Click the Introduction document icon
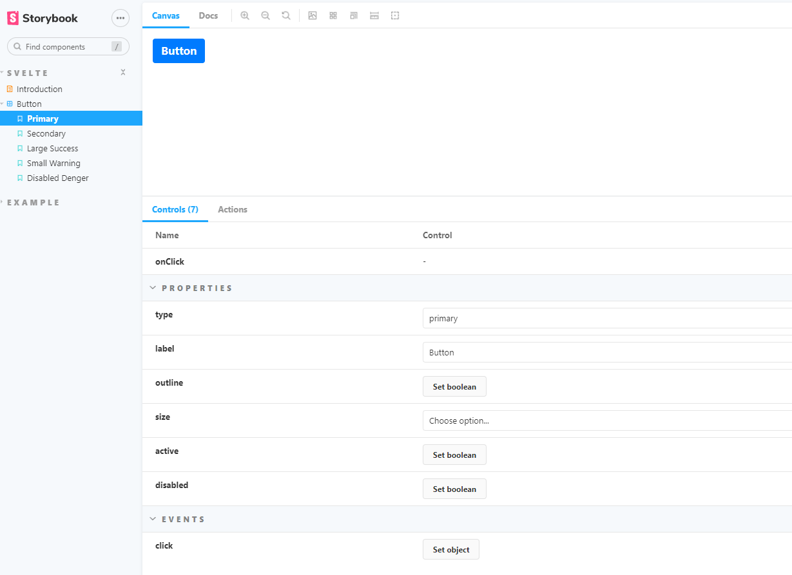The image size is (792, 575). 10,89
